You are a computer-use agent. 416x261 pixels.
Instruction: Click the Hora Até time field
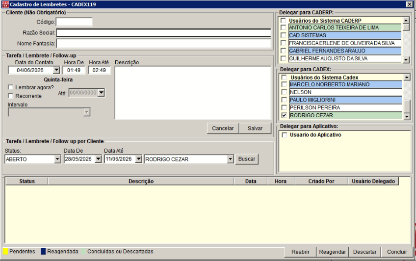pyautogui.click(x=99, y=70)
